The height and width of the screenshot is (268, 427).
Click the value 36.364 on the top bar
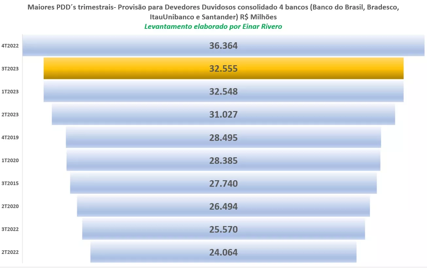tap(223, 46)
